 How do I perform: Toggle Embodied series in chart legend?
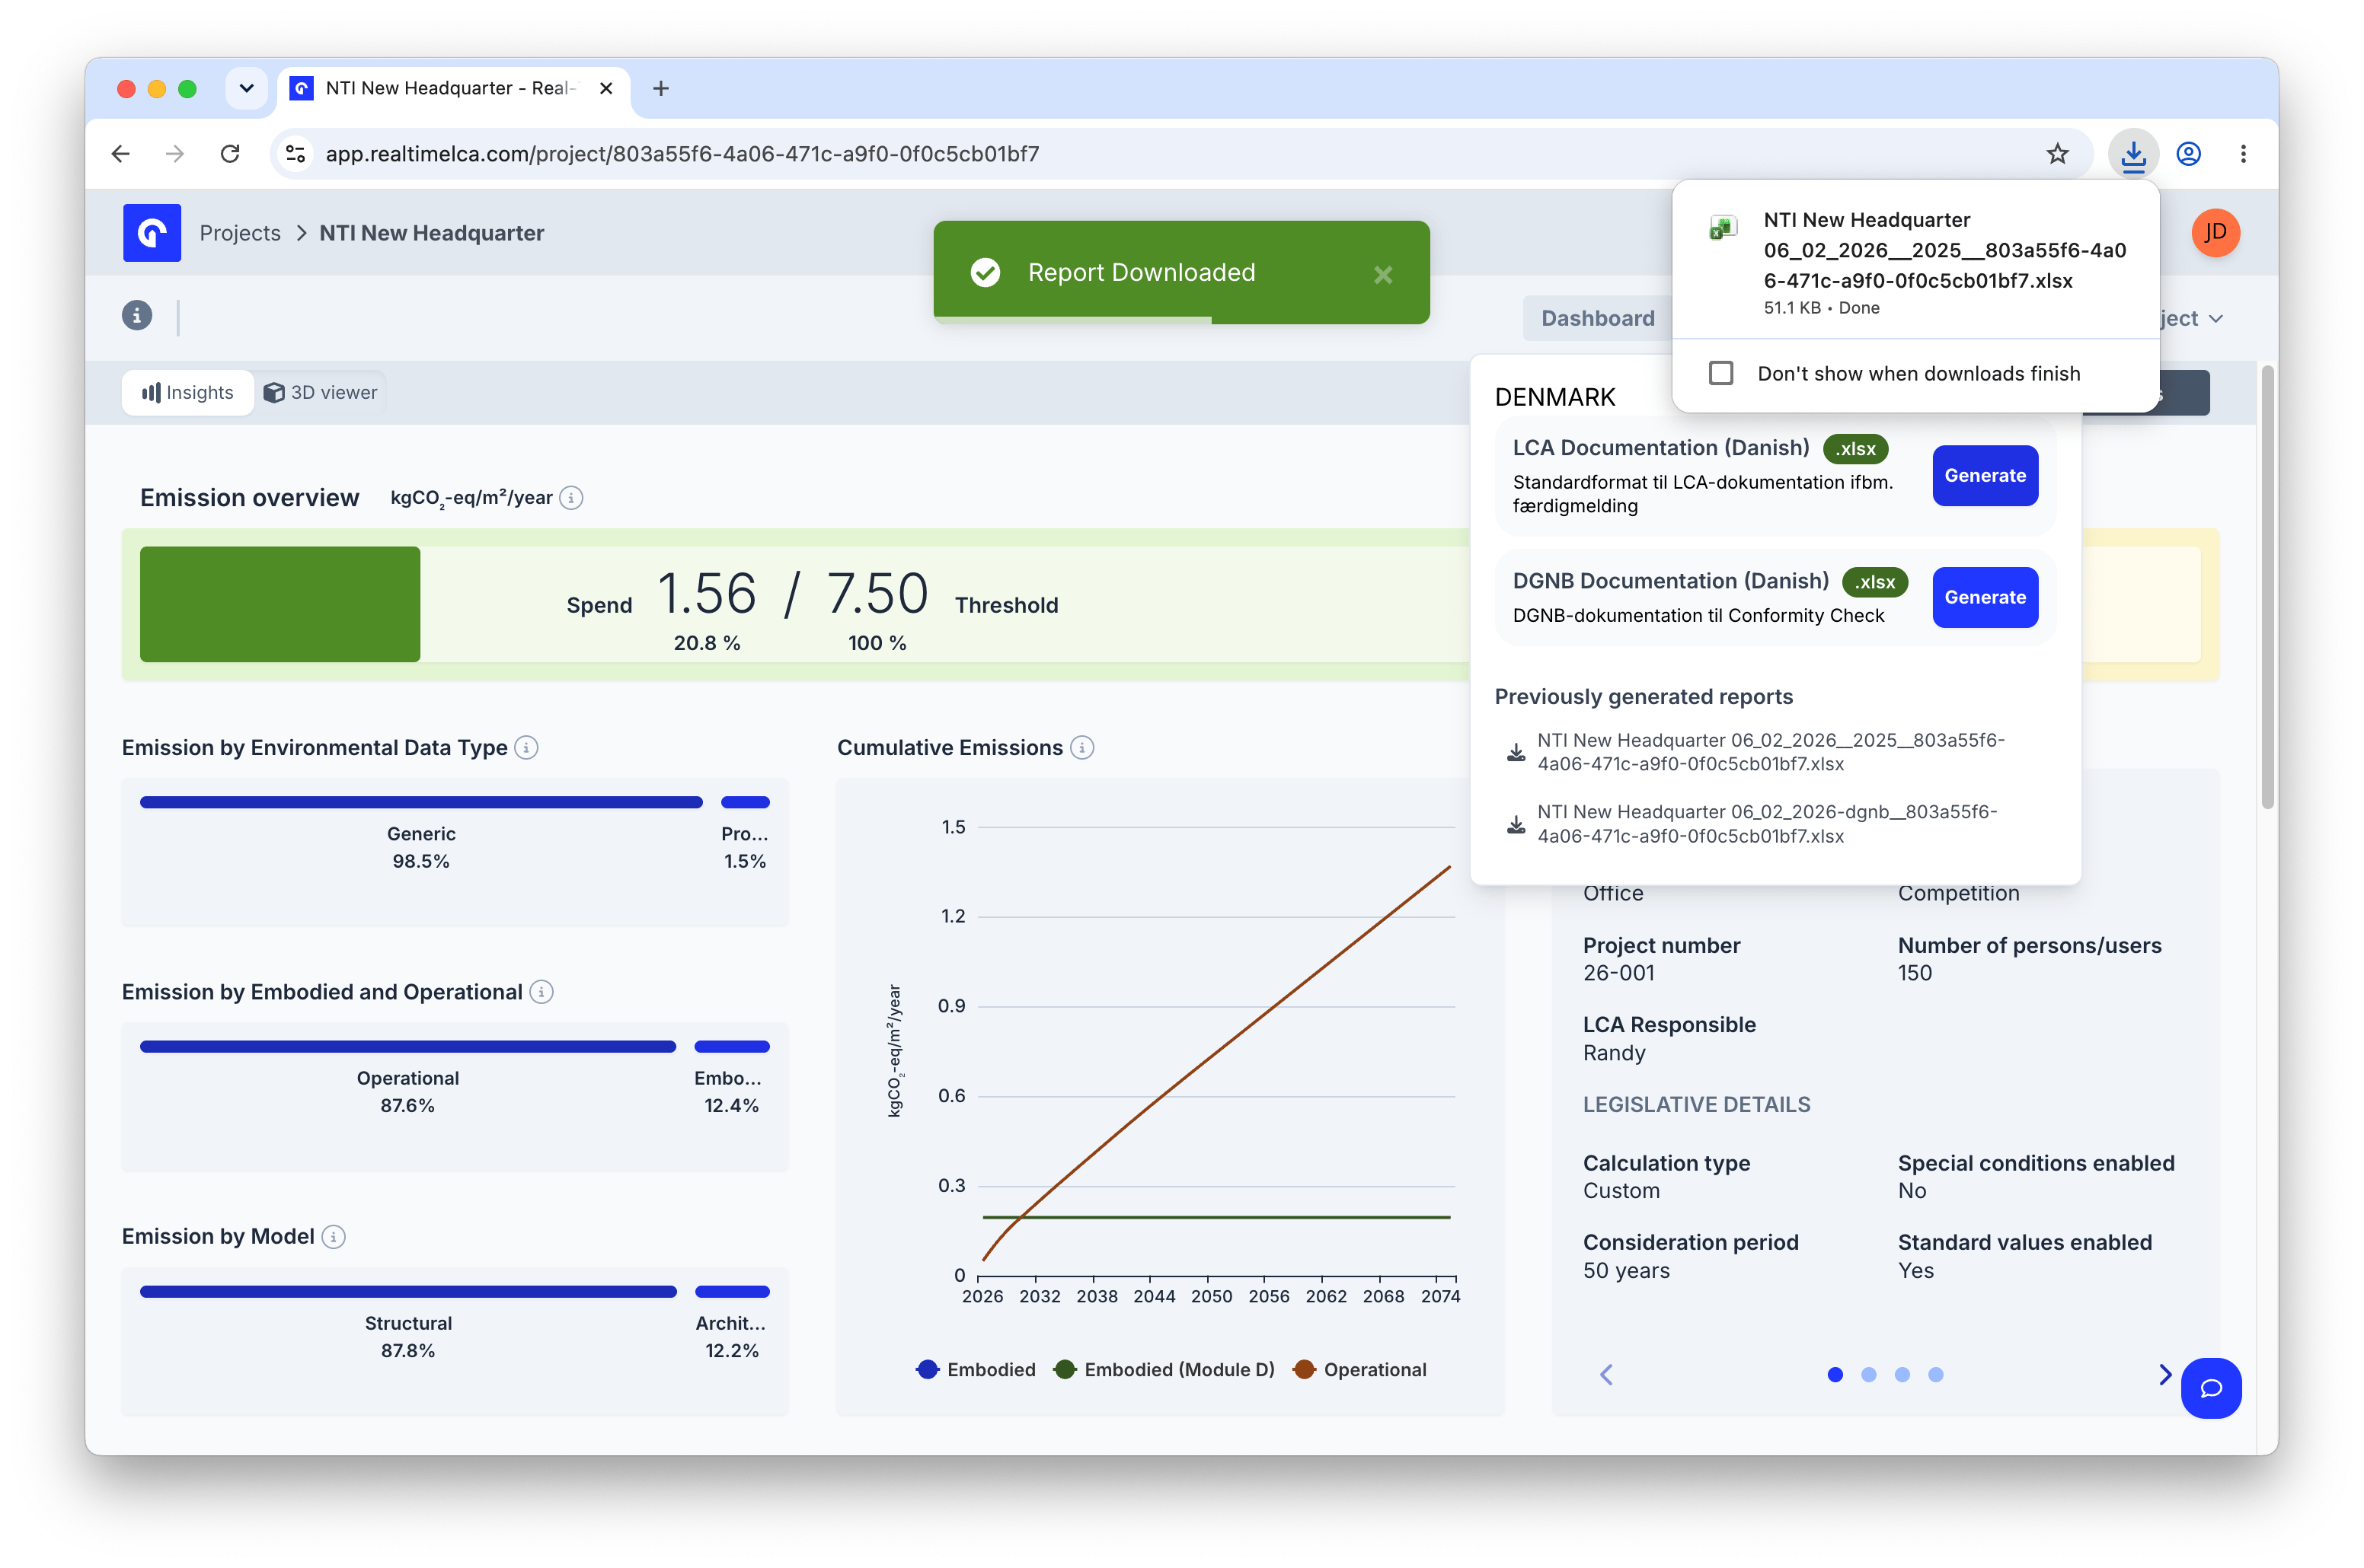[976, 1370]
